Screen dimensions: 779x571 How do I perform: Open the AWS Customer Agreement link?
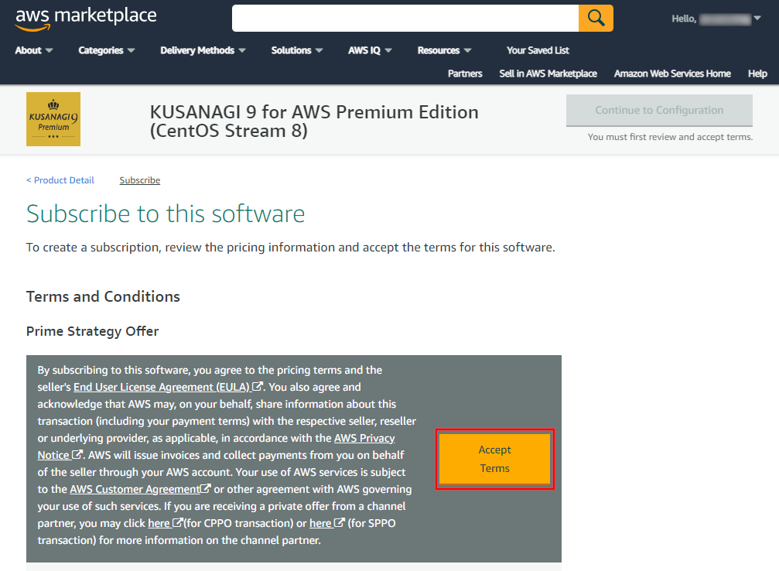(x=140, y=489)
